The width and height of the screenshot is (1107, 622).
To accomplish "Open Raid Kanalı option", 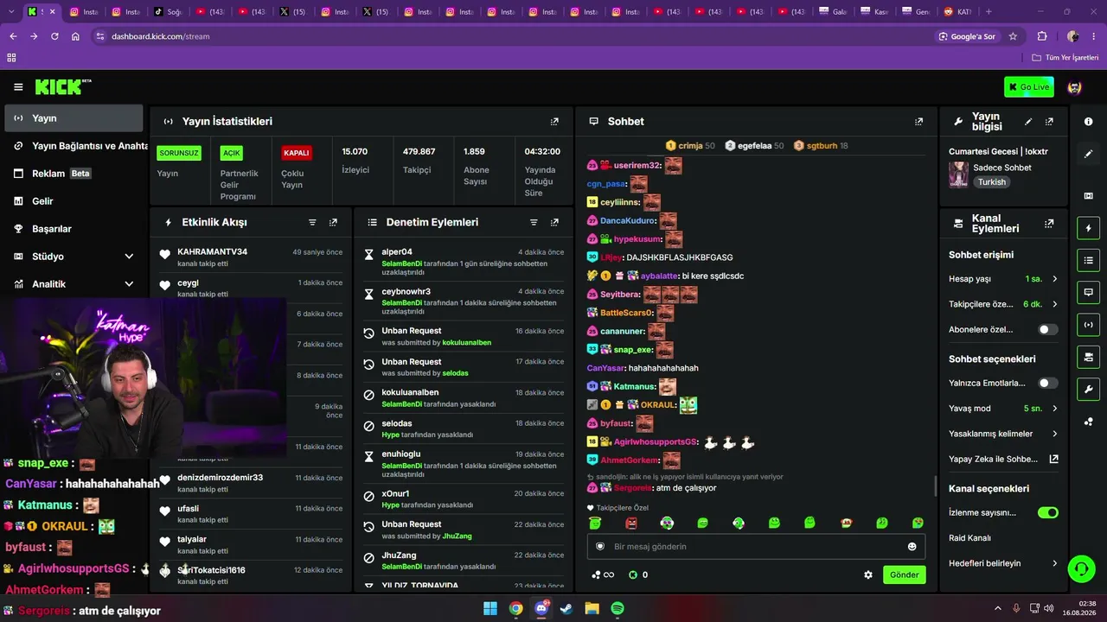I will point(969,538).
